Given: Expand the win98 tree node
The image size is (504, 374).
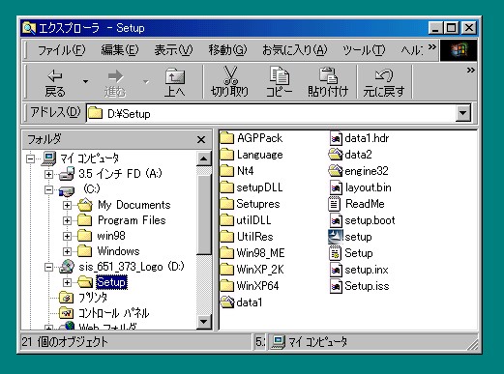Looking at the screenshot, I should (x=67, y=236).
